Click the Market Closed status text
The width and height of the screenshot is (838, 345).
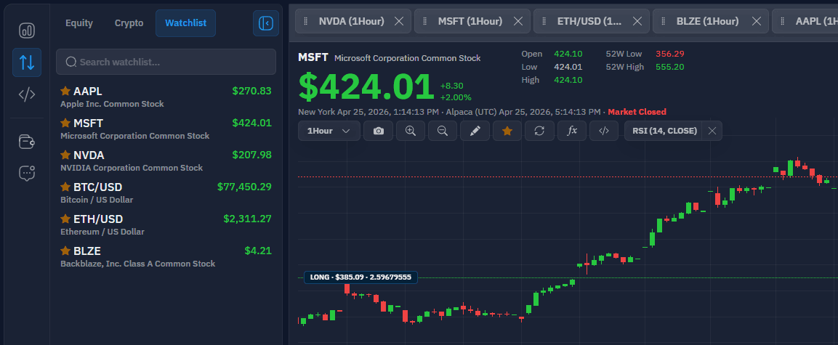pos(637,112)
